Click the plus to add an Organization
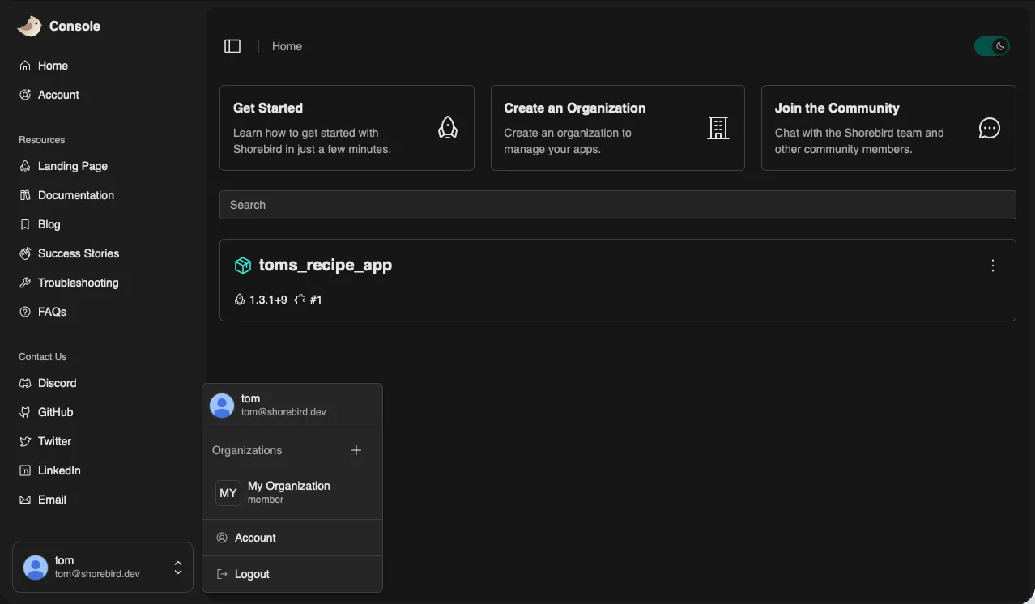This screenshot has width=1035, height=604. click(x=356, y=450)
